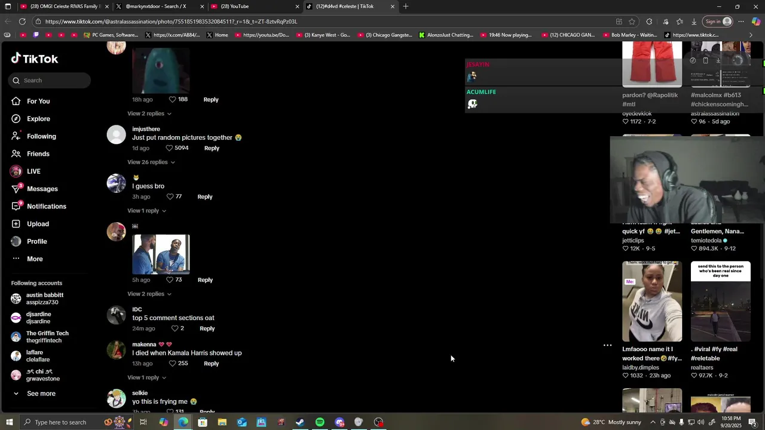
Task: Click the TikTok logo
Action: coord(35,59)
